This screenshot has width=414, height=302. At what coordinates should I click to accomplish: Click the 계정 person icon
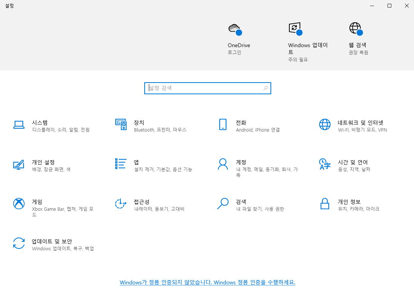(223, 164)
